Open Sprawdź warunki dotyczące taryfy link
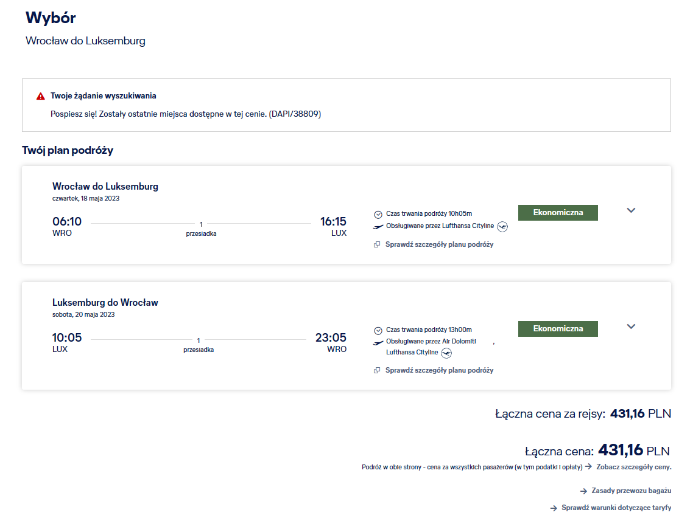679x521 pixels. click(616, 508)
